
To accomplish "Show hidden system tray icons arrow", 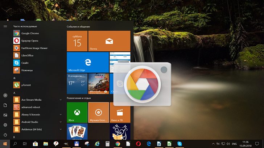I will click(213, 144).
